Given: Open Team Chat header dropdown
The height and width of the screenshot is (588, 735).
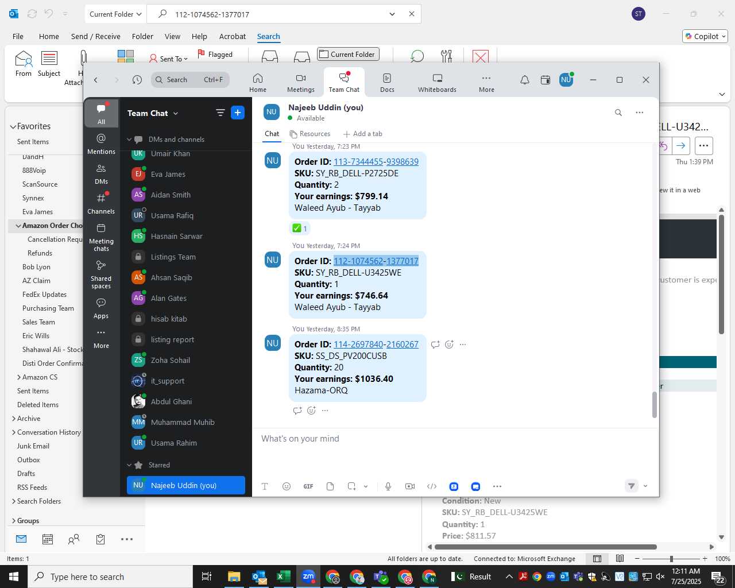Looking at the screenshot, I should click(x=176, y=114).
